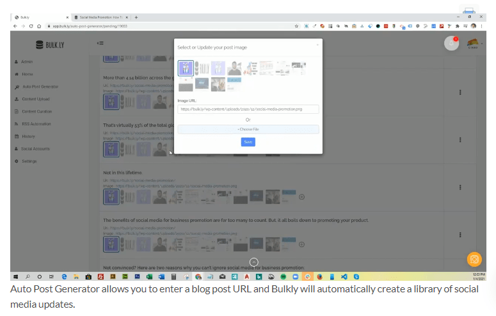
Task: Click add image plus for 'Not in this lifetime'
Action: 302,197
